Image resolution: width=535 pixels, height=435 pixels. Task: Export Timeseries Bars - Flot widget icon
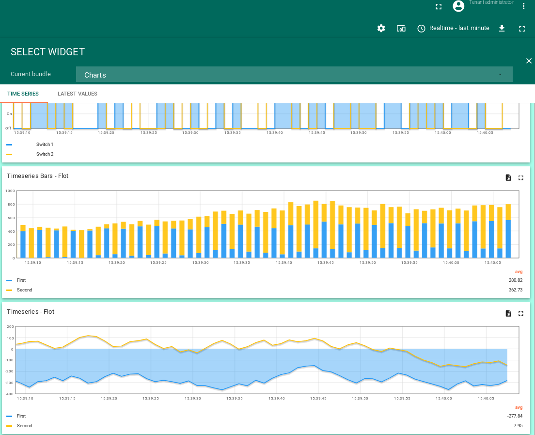pyautogui.click(x=508, y=177)
